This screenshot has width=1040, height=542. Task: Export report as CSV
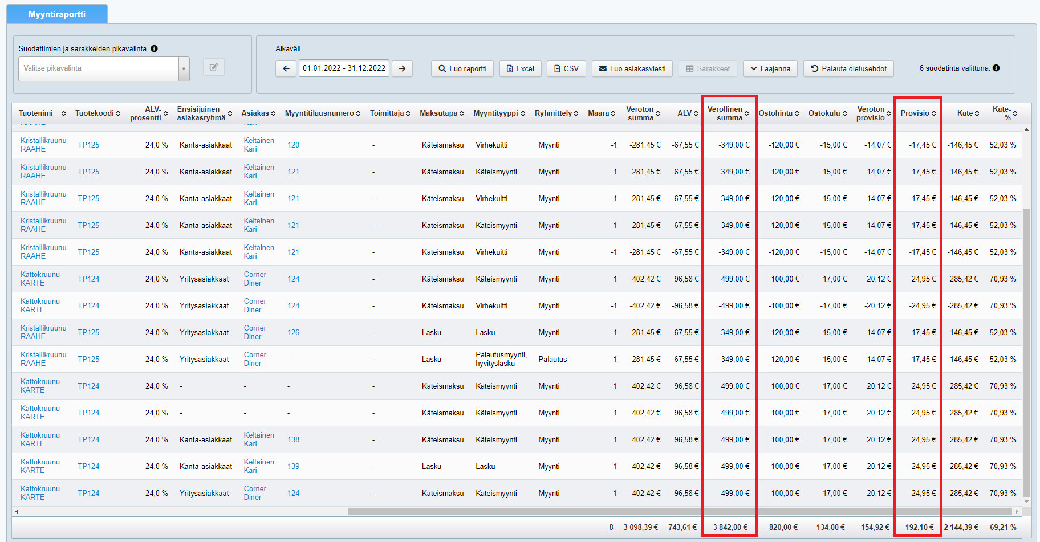click(566, 68)
